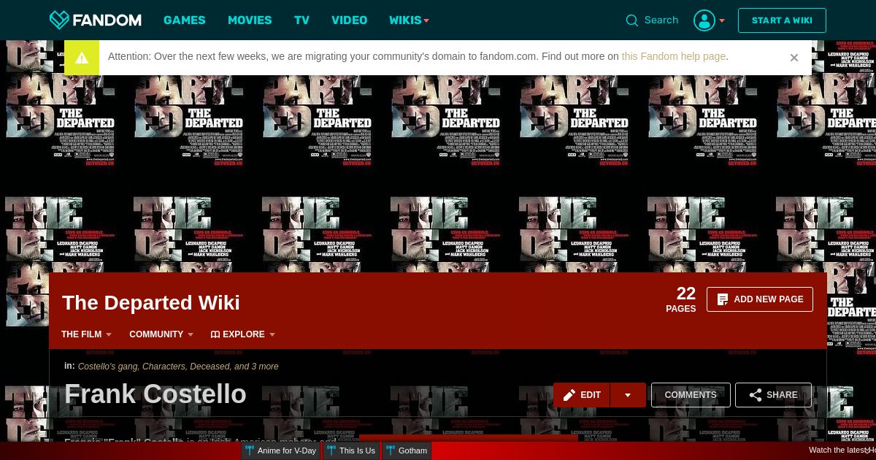Viewport: 876px width, 460px height.
Task: Click the 22 Pages counter
Action: [x=681, y=299]
